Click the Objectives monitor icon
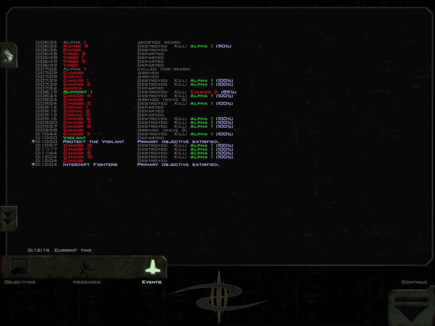The width and height of the screenshot is (435, 326). (19, 266)
